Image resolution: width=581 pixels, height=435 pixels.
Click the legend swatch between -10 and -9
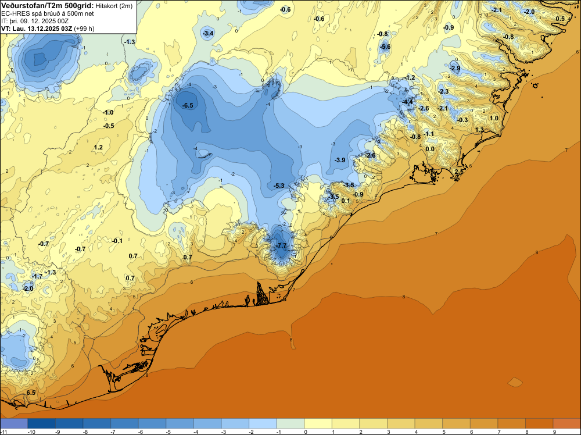click(x=41, y=423)
